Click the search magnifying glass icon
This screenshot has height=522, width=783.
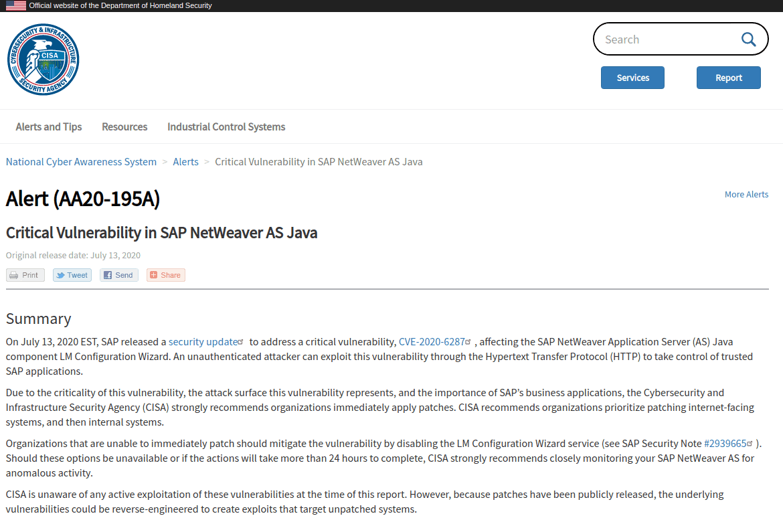click(748, 39)
